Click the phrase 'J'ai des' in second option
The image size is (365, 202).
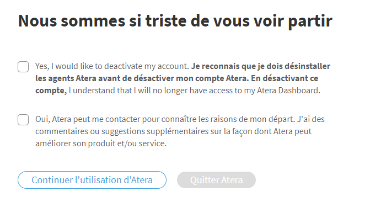point(310,119)
